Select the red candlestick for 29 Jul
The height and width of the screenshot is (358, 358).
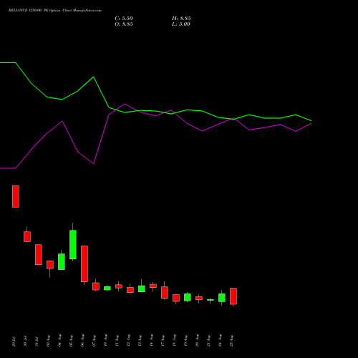tap(16, 196)
